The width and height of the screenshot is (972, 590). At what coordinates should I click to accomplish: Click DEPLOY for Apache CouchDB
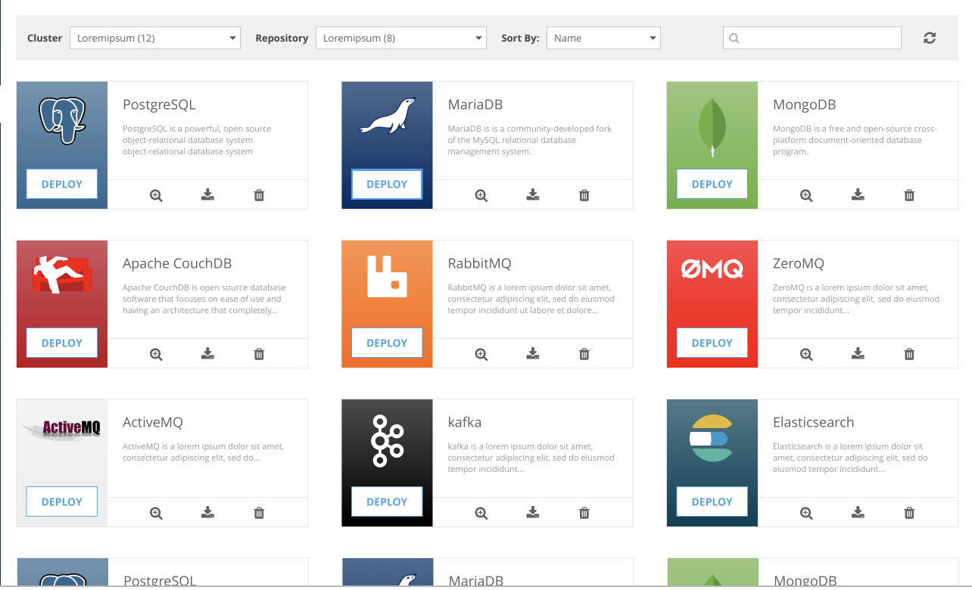point(62,343)
